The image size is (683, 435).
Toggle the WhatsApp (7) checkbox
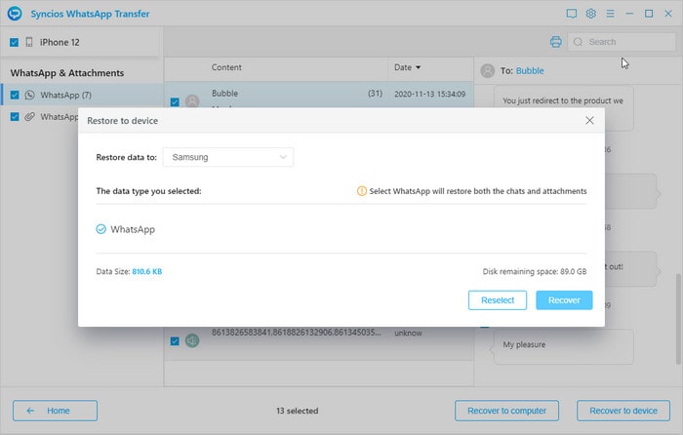pyautogui.click(x=15, y=95)
